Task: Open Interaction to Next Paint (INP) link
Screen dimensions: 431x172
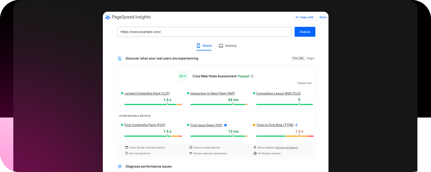Action: (x=213, y=93)
